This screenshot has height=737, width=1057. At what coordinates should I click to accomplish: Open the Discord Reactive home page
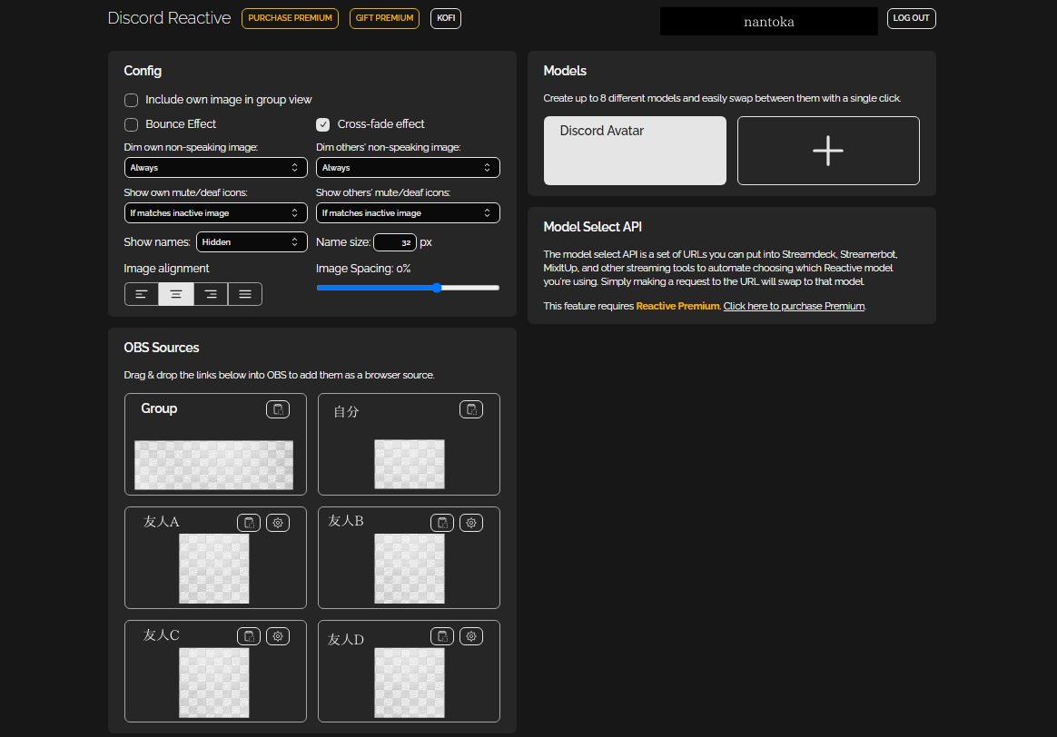point(169,17)
